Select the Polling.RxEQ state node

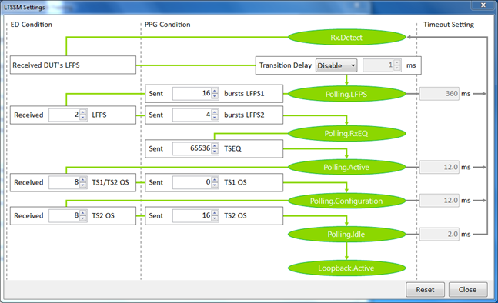coord(346,133)
